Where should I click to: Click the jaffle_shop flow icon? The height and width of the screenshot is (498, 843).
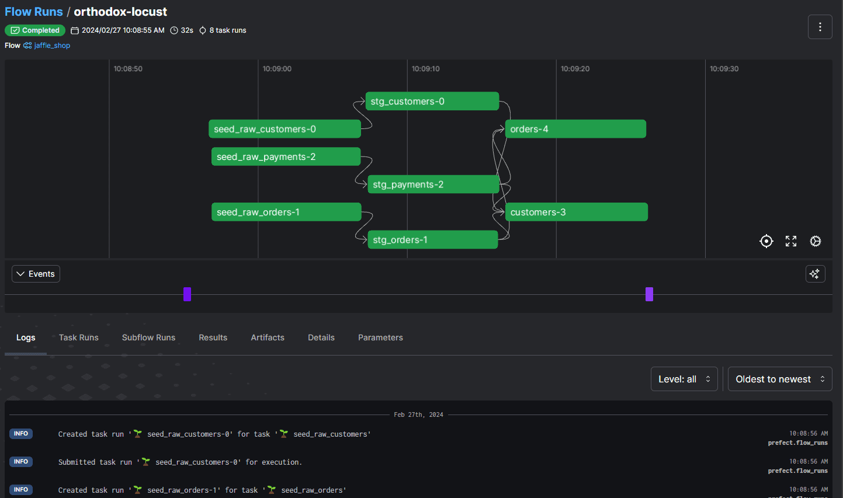pos(27,46)
